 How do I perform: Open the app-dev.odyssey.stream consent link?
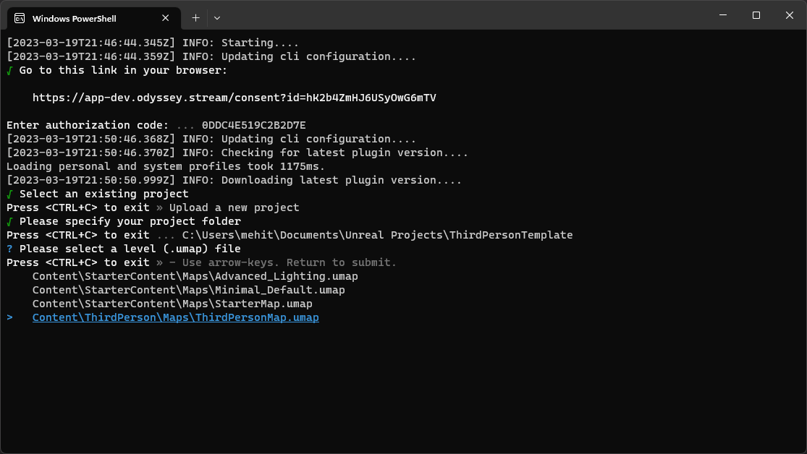[x=235, y=98]
